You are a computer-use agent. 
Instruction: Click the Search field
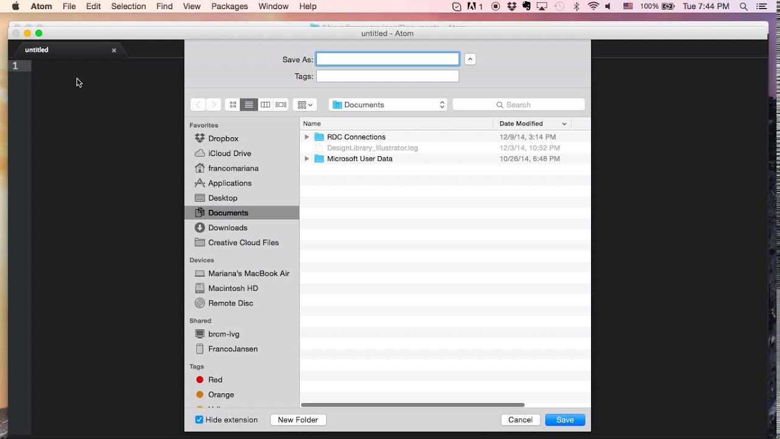(x=519, y=105)
